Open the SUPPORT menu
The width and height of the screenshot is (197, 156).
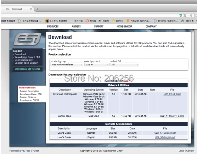(x=98, y=27)
